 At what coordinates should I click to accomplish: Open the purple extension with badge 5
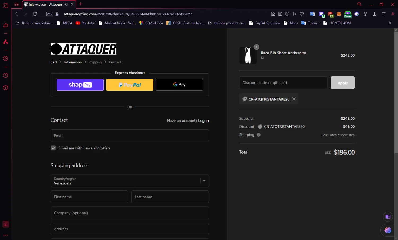click(322, 14)
